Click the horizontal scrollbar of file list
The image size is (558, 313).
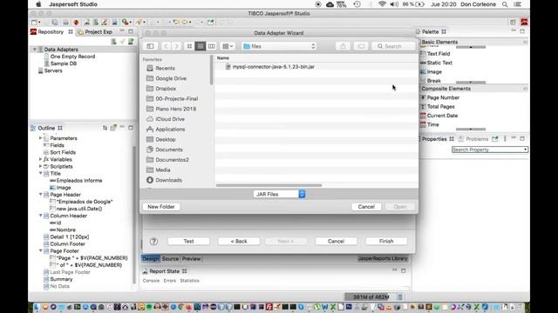coord(269,185)
